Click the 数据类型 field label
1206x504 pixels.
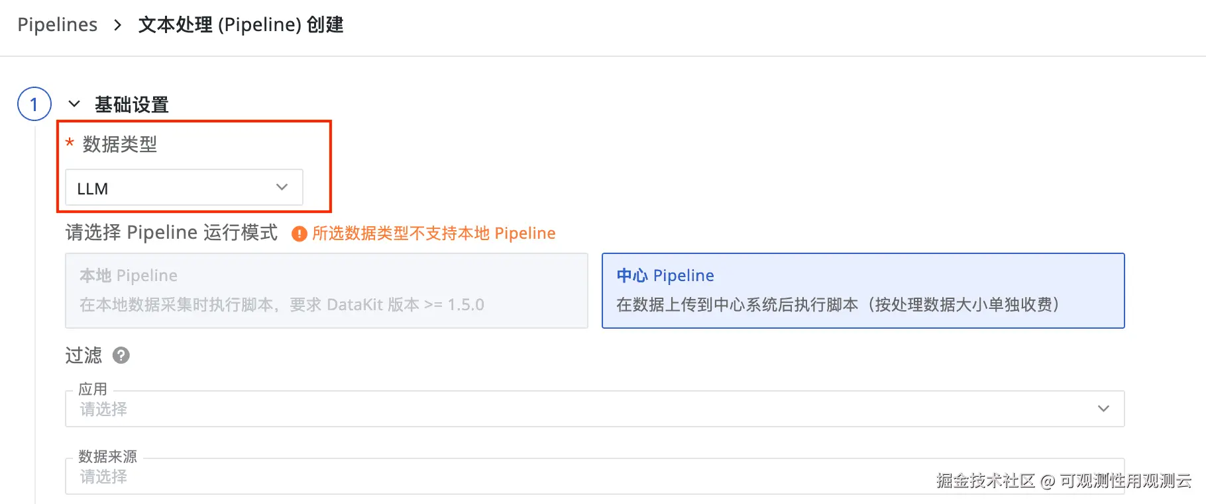(x=120, y=144)
